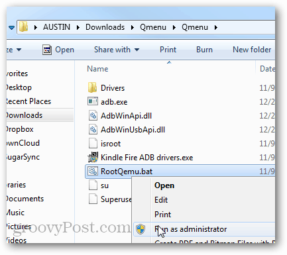Image resolution: width=287 pixels, height=255 pixels.
Task: Open Music in the navigation pane
Action: [15, 213]
